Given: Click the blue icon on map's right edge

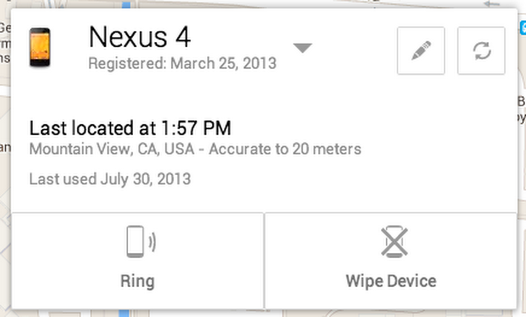Looking at the screenshot, I should pyautogui.click(x=523, y=28).
